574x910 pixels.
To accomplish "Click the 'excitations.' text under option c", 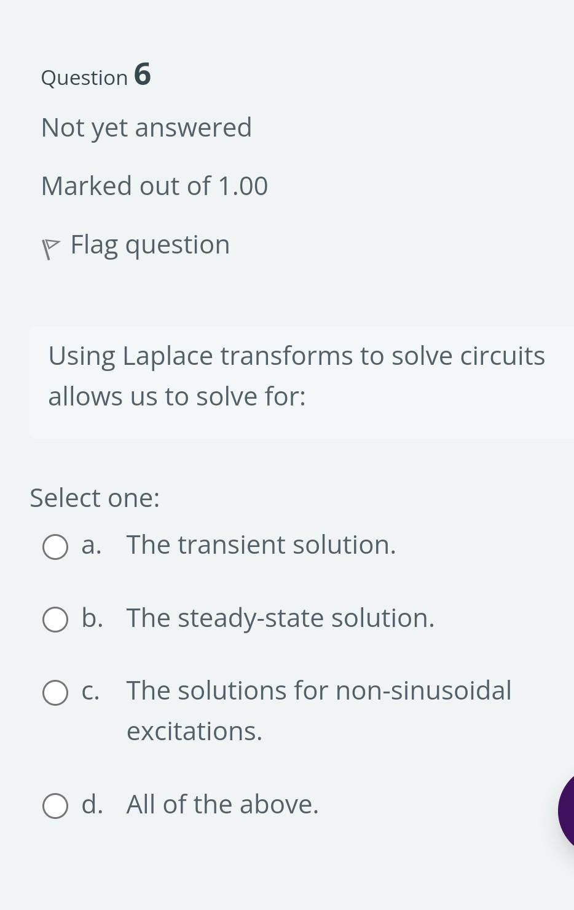I will (x=194, y=731).
